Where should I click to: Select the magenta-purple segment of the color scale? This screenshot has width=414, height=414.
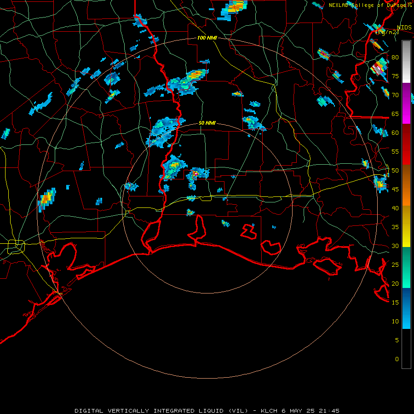pyautogui.click(x=406, y=103)
